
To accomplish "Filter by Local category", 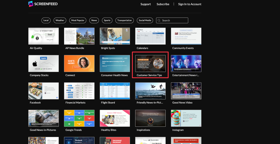I will pos(46,21).
